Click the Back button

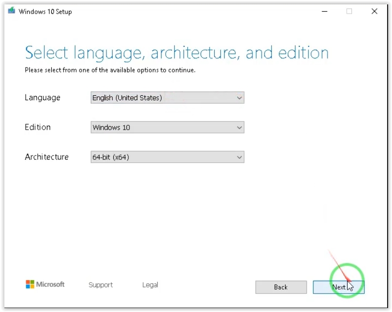click(x=281, y=287)
